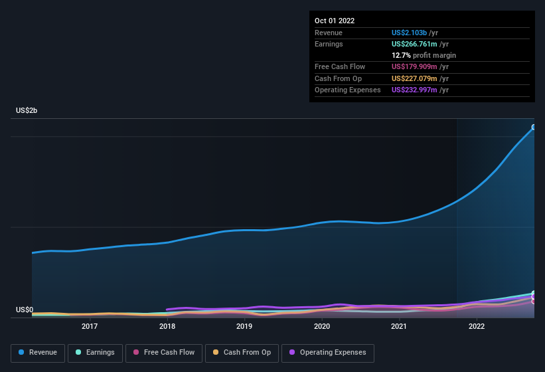Click the Operating Expenses purple endpoint marker
The image size is (545, 372).
[534, 296]
